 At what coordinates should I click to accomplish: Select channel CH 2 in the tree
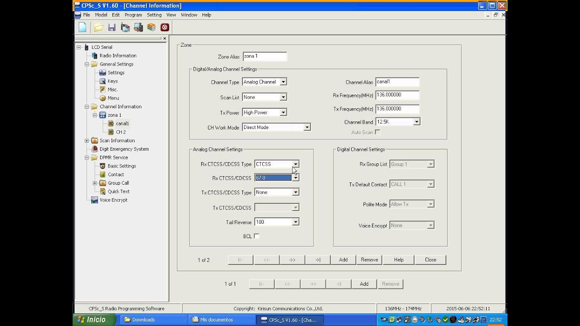pos(121,132)
